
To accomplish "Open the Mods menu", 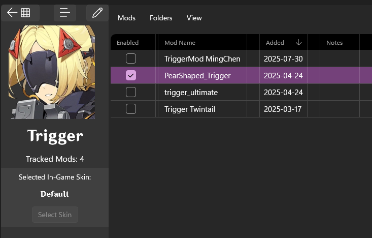I will (127, 18).
